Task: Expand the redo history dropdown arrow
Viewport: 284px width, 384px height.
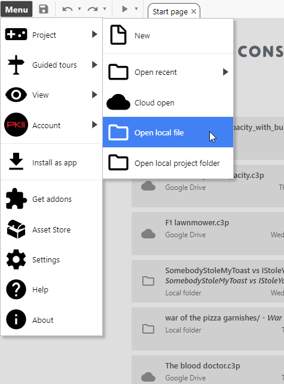Action: [x=105, y=9]
